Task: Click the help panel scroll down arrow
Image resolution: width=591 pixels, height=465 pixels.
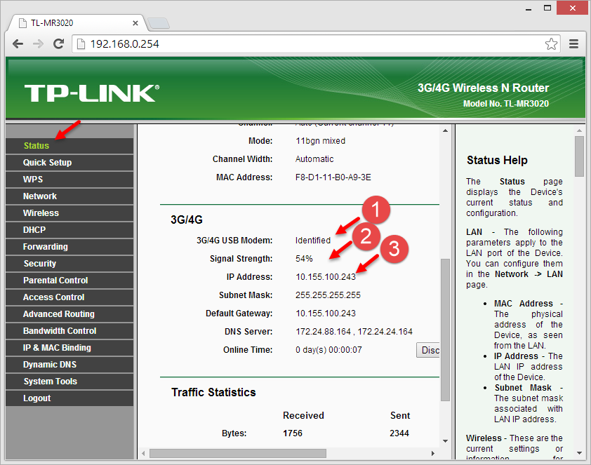Action: pyautogui.click(x=579, y=453)
